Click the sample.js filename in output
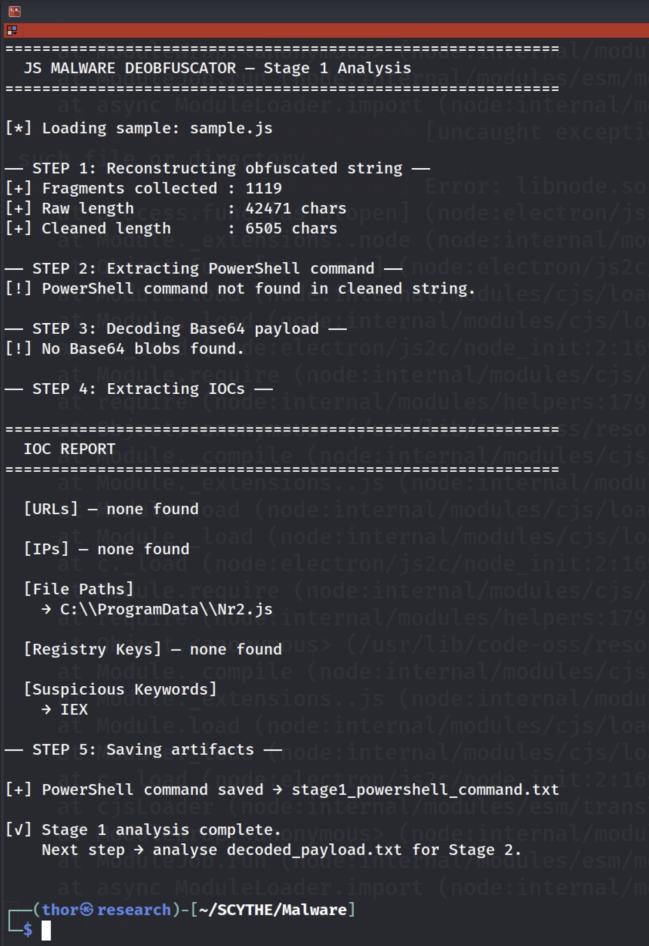Image resolution: width=649 pixels, height=946 pixels. 231,128
